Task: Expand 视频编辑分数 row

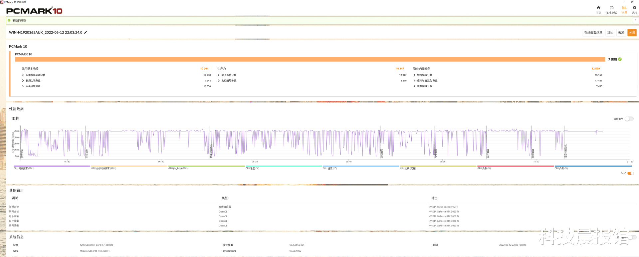Action: (x=414, y=86)
